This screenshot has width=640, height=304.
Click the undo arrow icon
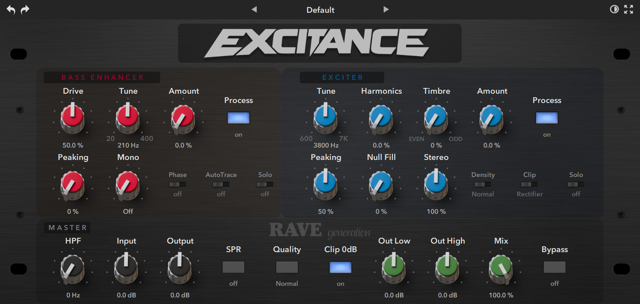11,10
